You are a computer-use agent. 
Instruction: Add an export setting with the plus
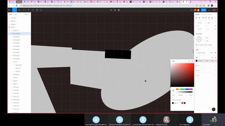pyautogui.click(x=216, y=75)
